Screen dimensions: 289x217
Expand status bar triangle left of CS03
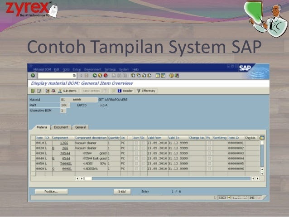pyautogui.click(x=215, y=198)
